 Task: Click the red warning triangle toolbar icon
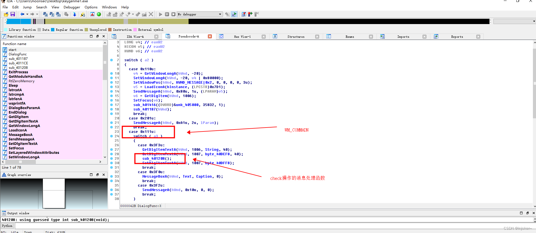pos(92,14)
